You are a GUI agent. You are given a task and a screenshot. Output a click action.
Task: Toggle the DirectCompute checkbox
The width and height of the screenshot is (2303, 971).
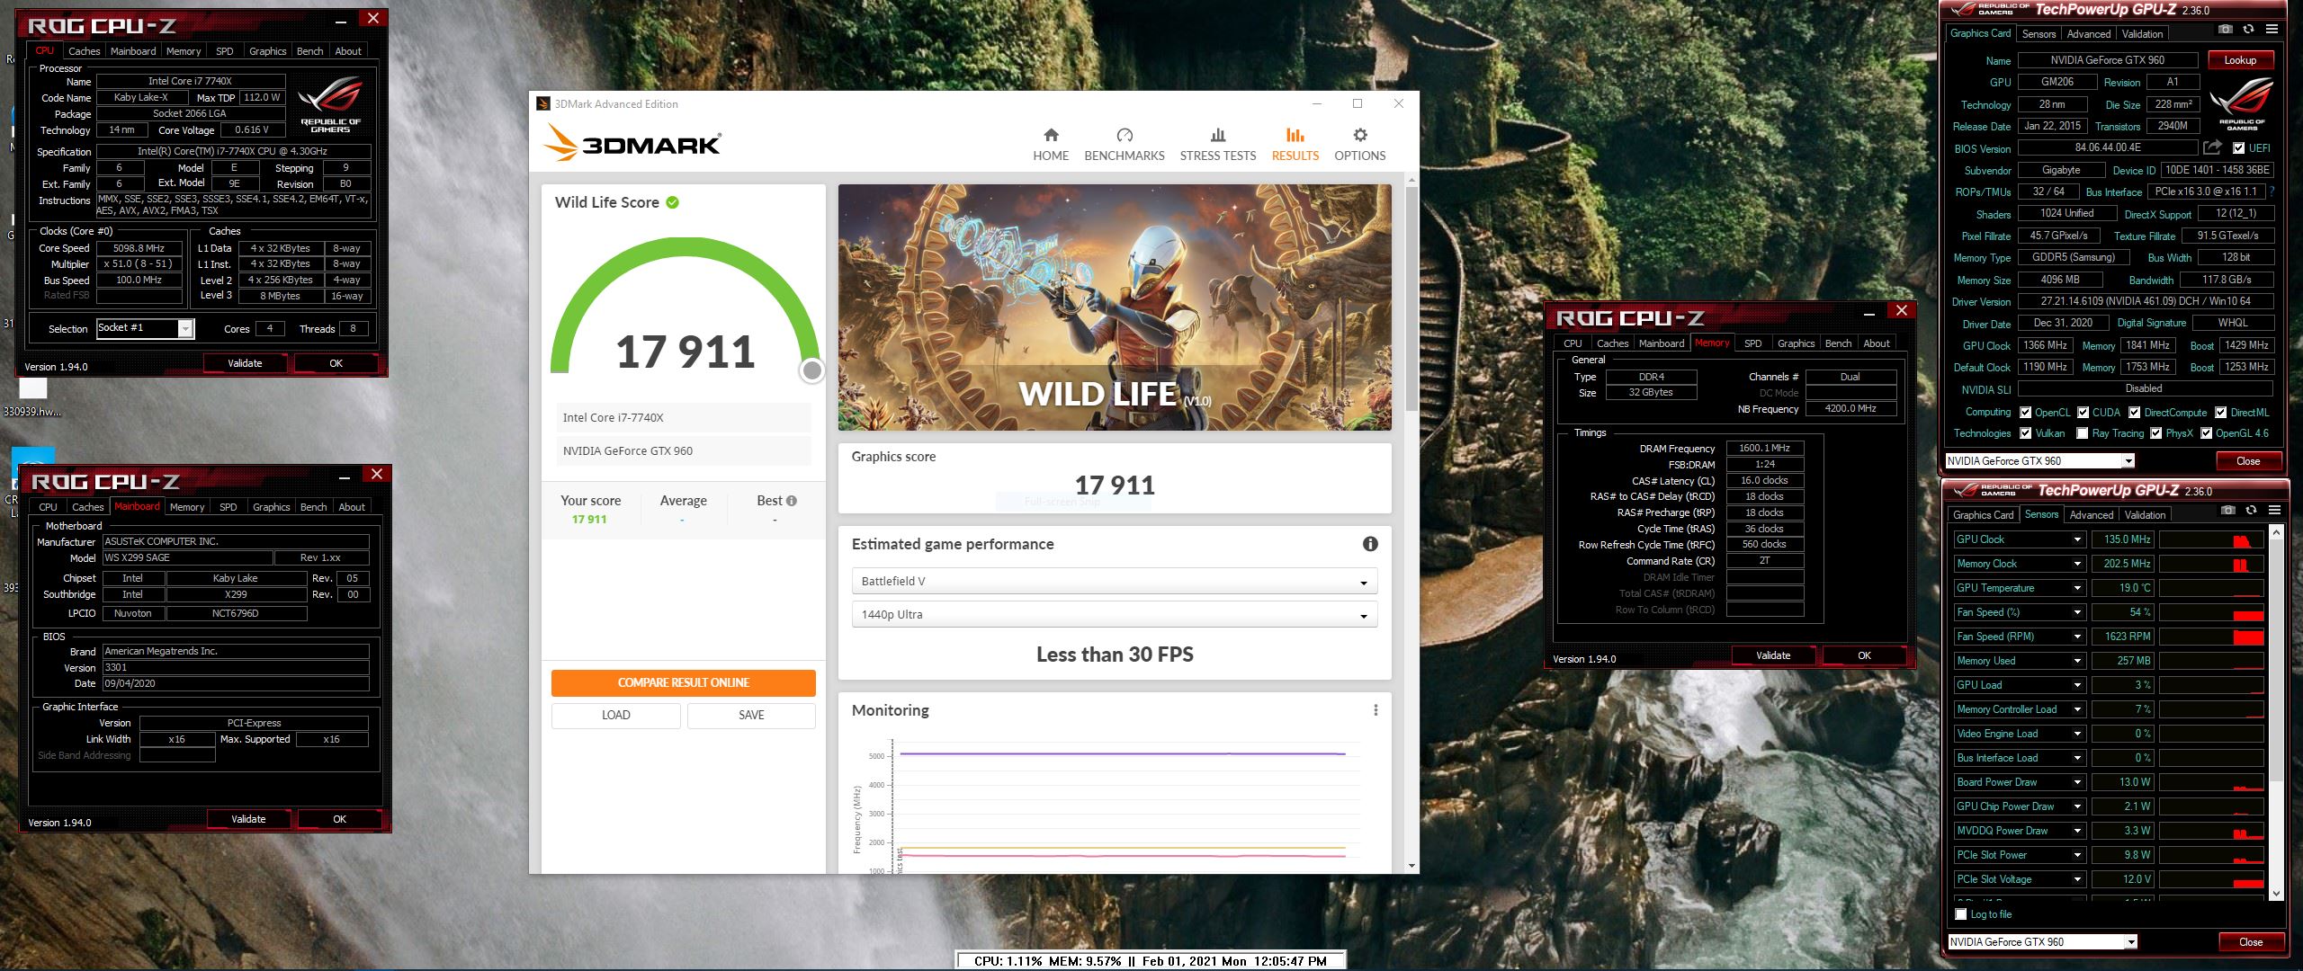point(2134,413)
